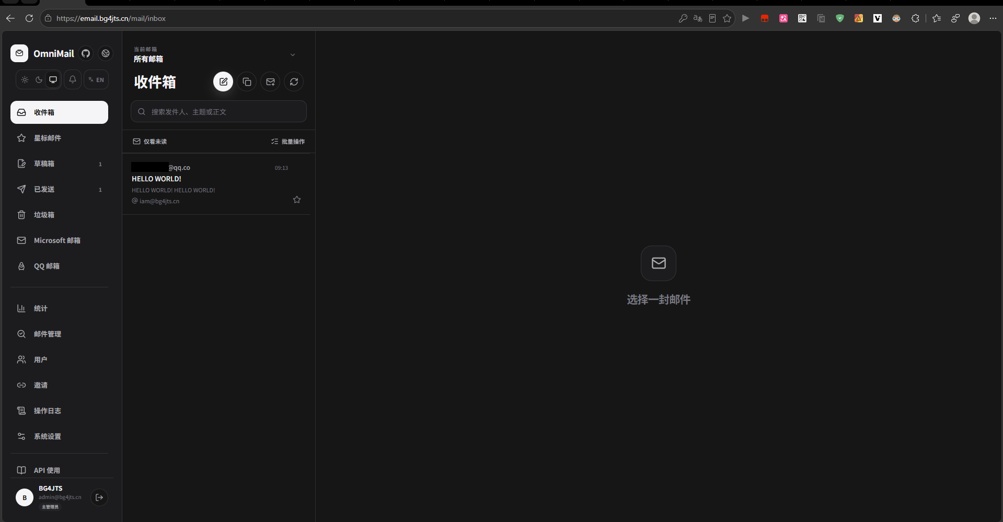Open the browser's three-dot settings menu
The width and height of the screenshot is (1003, 522).
(993, 18)
